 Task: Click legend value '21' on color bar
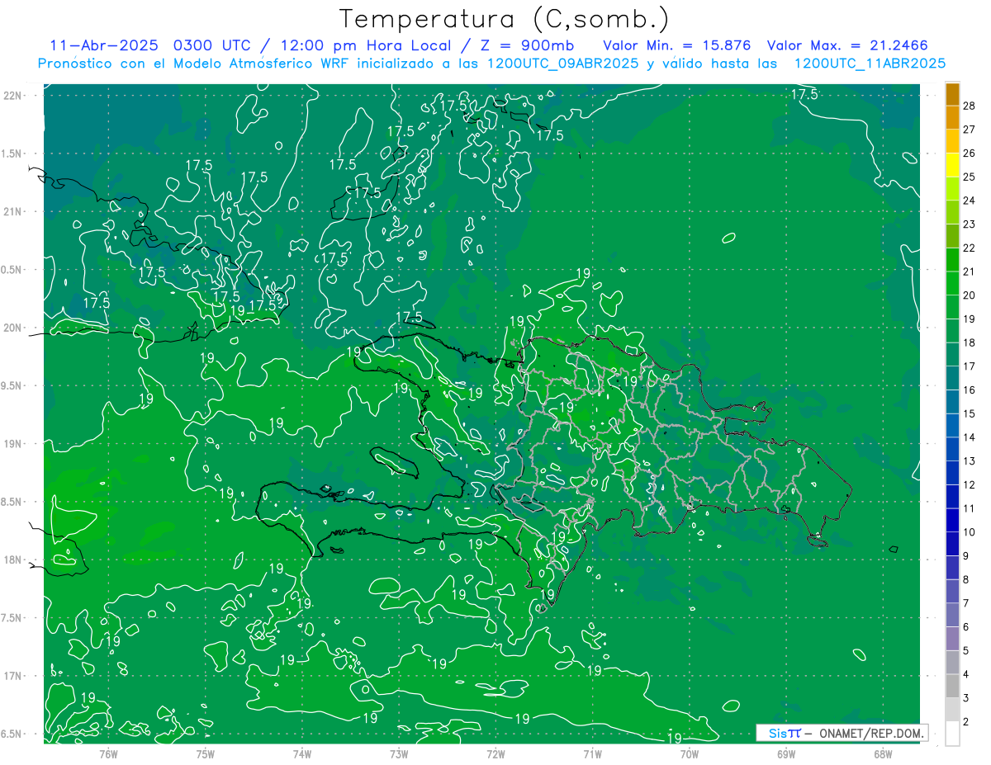970,272
